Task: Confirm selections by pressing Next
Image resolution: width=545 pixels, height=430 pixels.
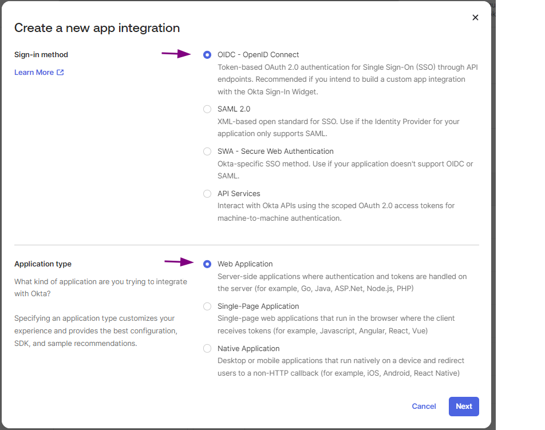Action: (x=463, y=406)
